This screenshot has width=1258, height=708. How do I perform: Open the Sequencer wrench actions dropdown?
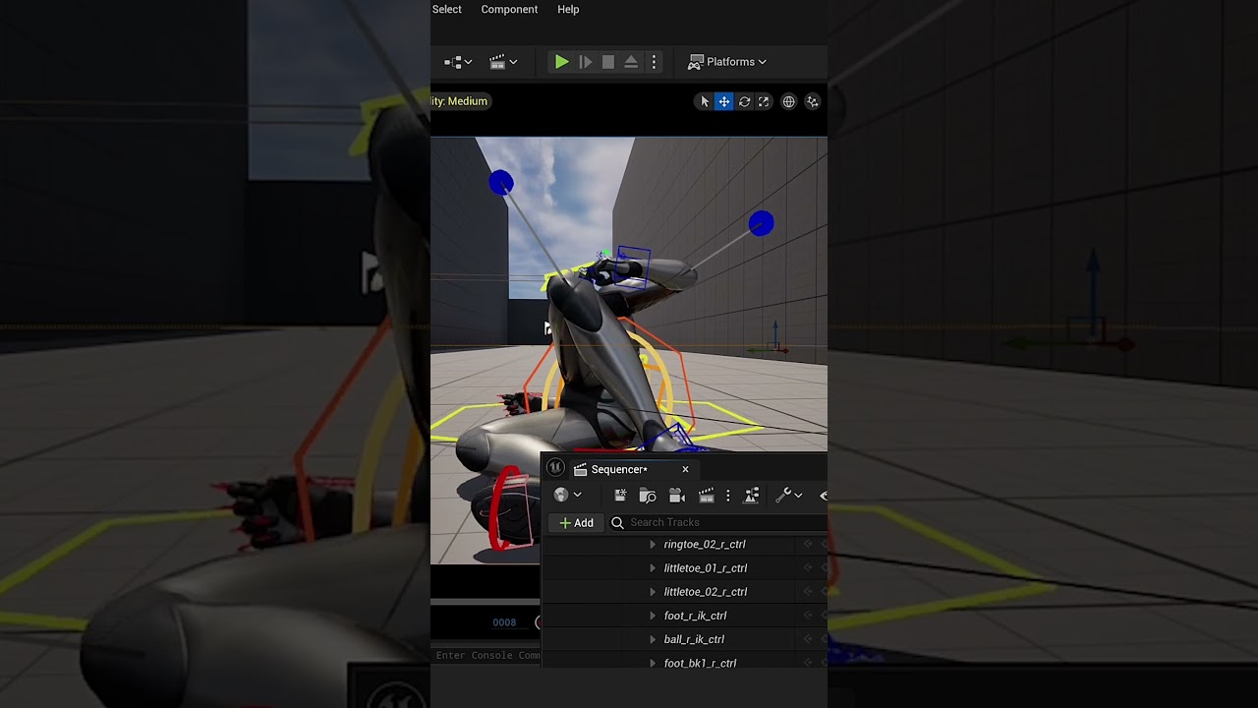pyautogui.click(x=789, y=496)
